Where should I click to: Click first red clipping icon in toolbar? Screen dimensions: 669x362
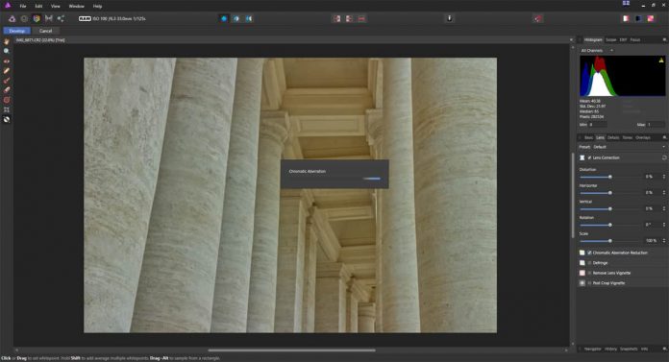pyautogui.click(x=336, y=18)
